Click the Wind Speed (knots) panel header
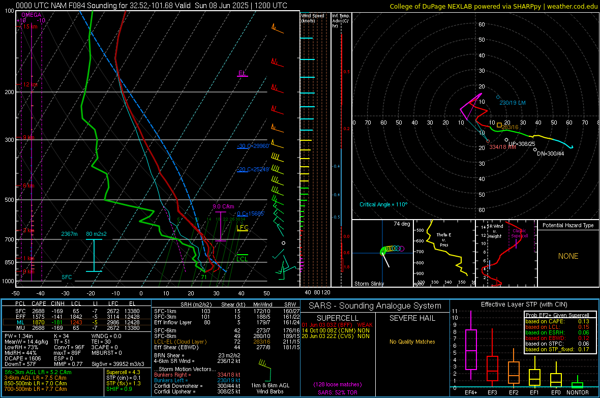Viewport: 600px width, 398px height. (313, 18)
